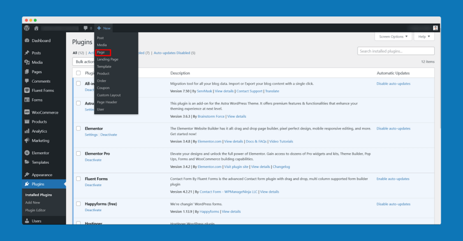This screenshot has width=463, height=241.
Task: Focus the Search installed plugins field
Action: (396, 51)
